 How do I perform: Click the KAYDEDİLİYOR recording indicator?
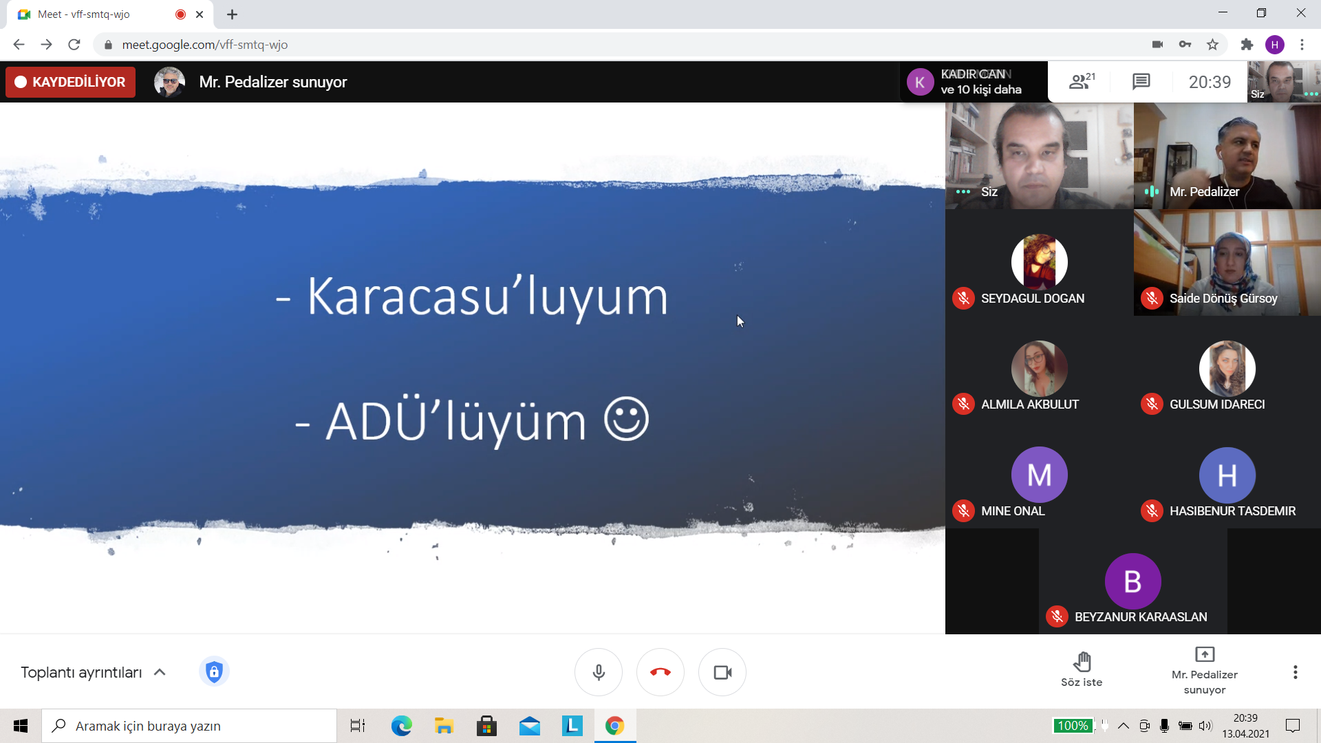point(70,82)
